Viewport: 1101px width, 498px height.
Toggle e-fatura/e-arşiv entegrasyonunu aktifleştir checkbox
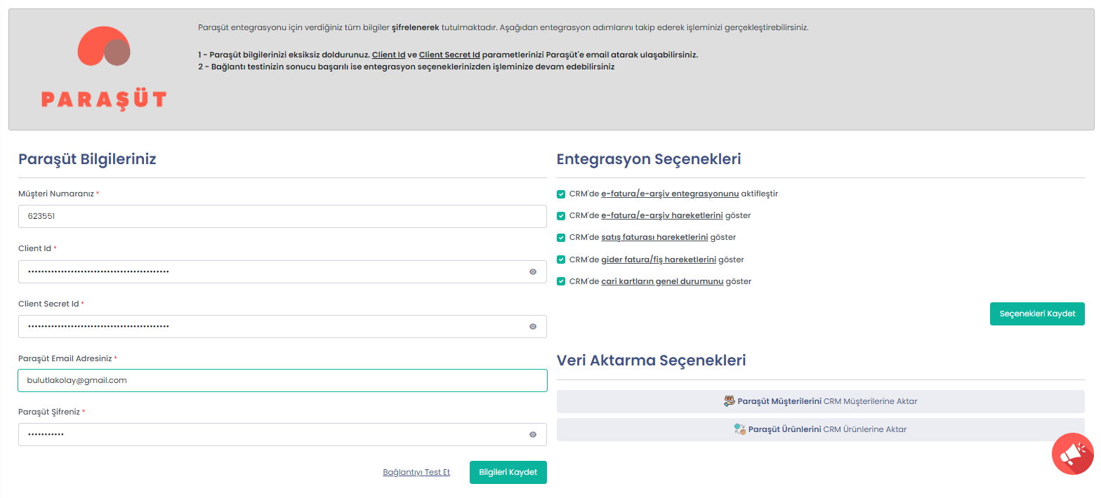pyautogui.click(x=561, y=194)
